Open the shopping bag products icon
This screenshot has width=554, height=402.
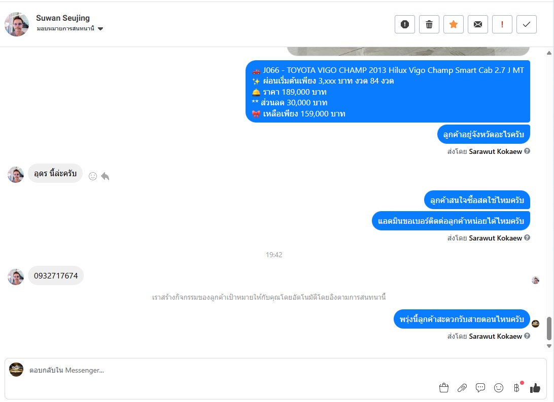click(x=444, y=388)
